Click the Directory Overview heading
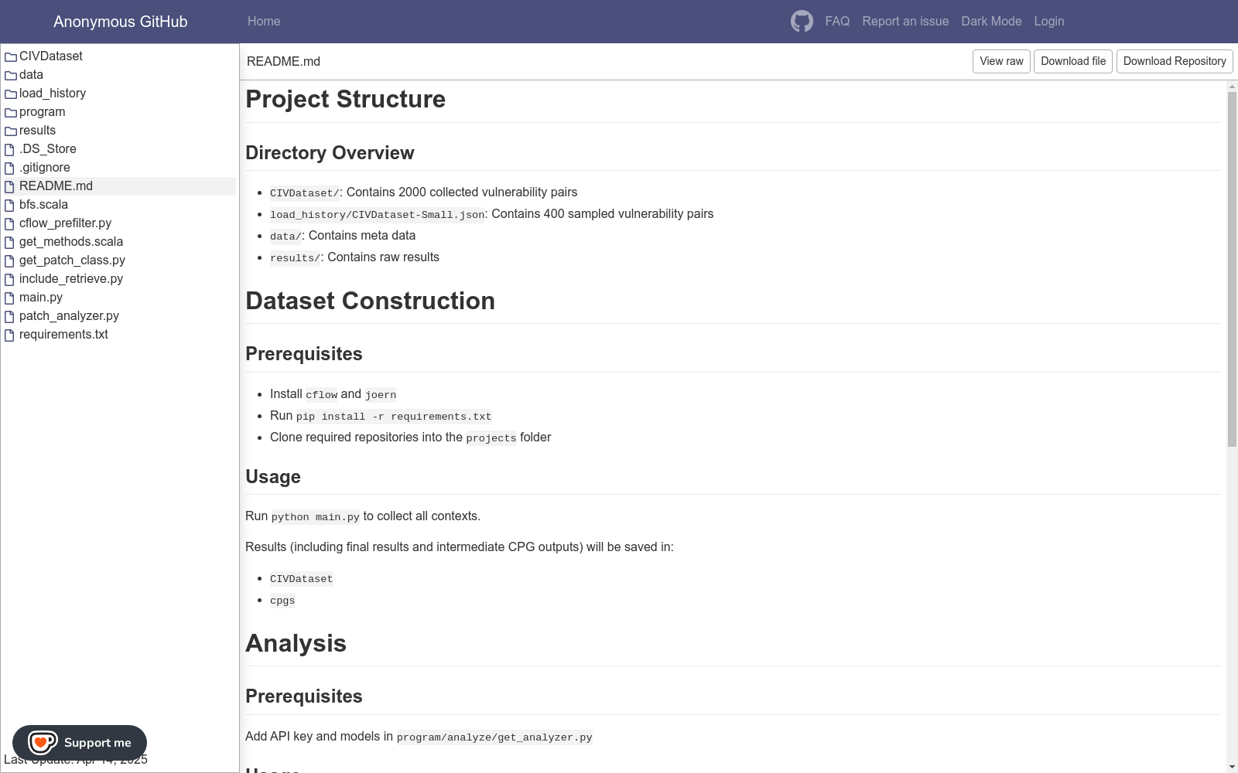The width and height of the screenshot is (1238, 773). coord(330,152)
